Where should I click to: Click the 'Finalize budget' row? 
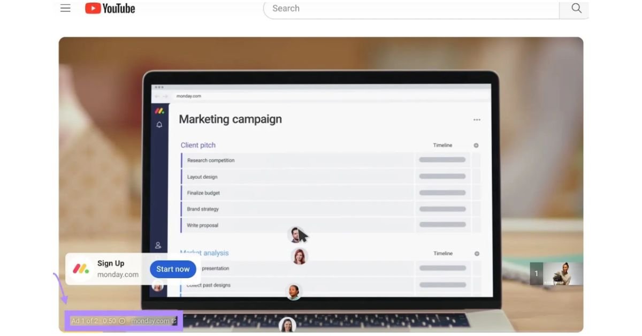click(297, 193)
